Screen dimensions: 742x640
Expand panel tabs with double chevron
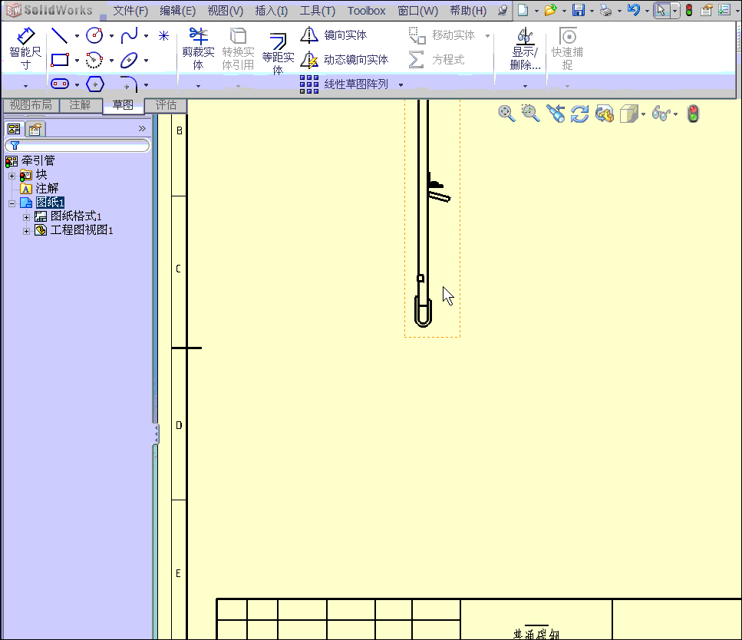(x=142, y=129)
